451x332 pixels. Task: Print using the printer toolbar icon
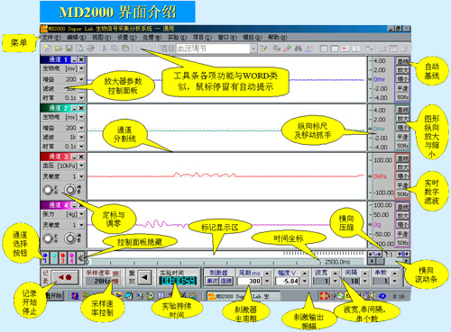[90, 49]
